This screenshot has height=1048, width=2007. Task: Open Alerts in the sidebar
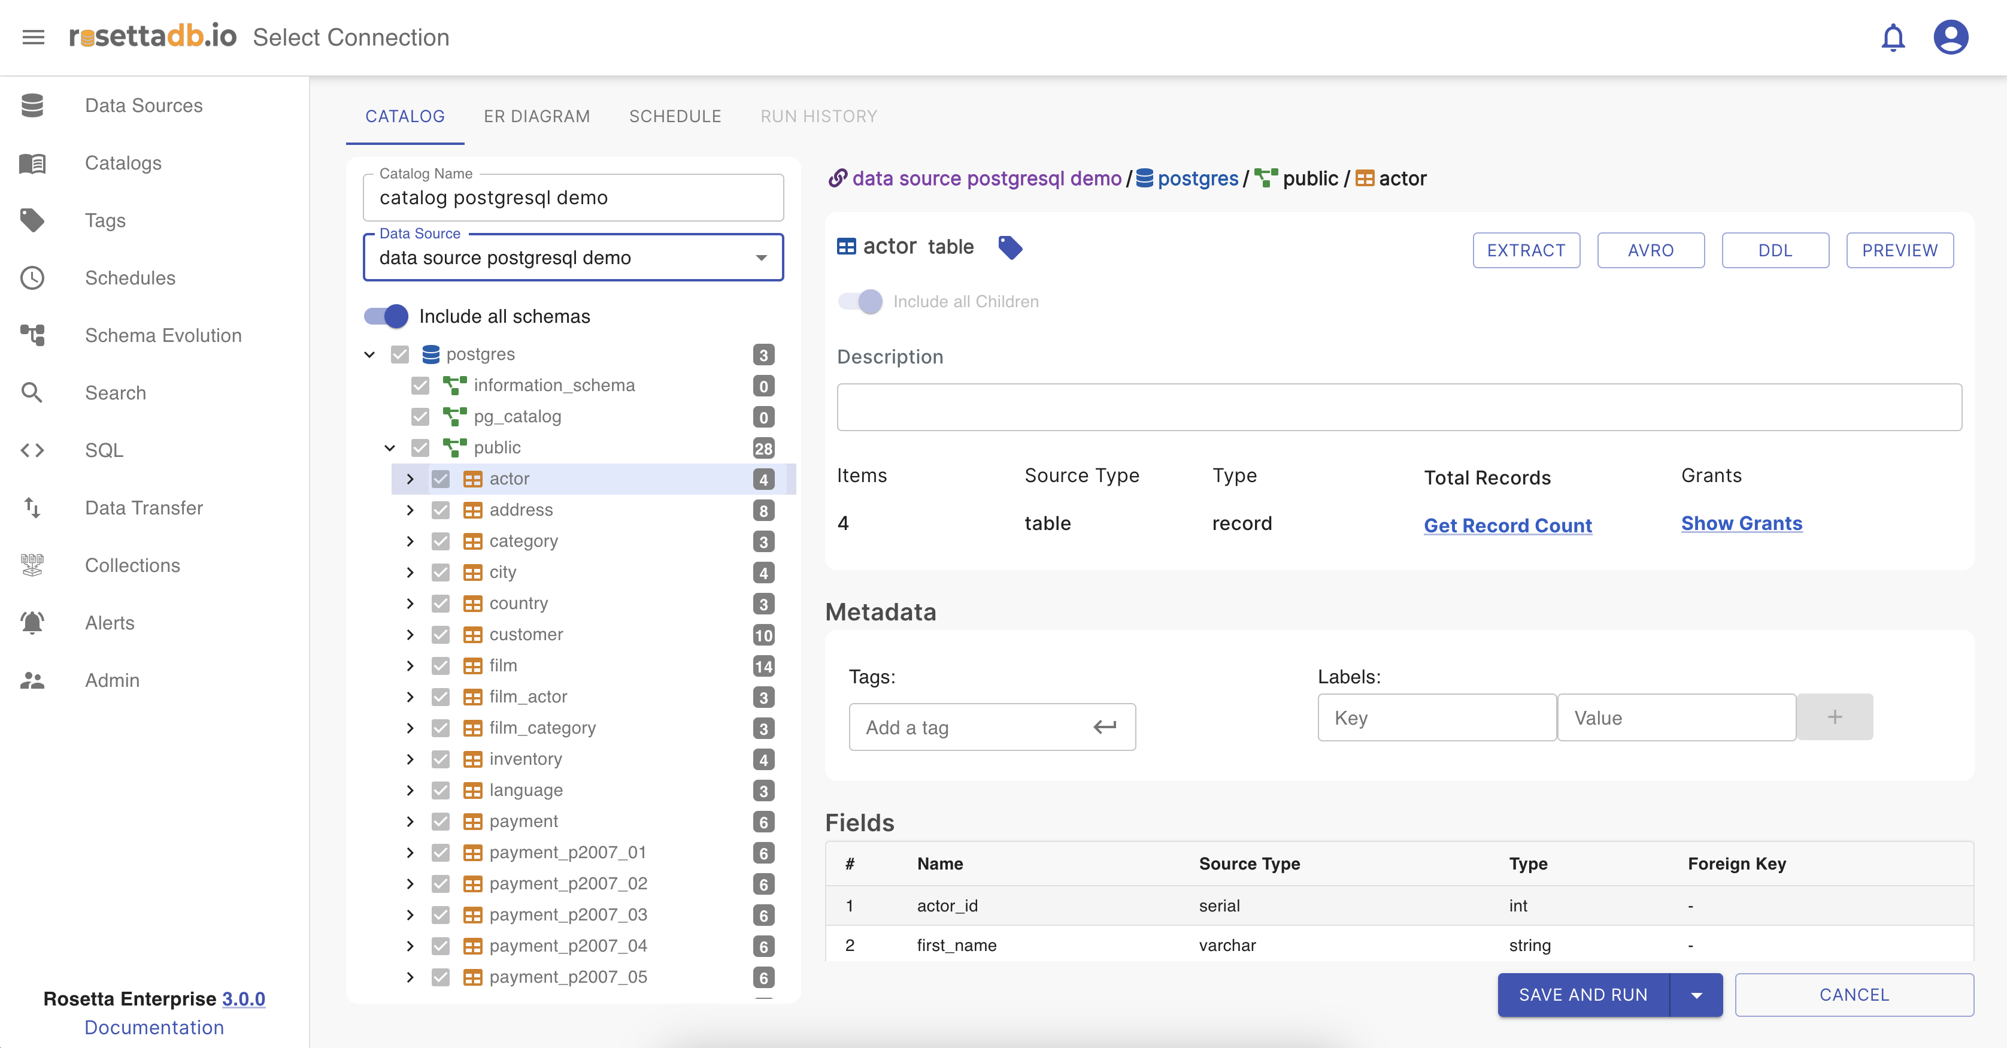(109, 623)
